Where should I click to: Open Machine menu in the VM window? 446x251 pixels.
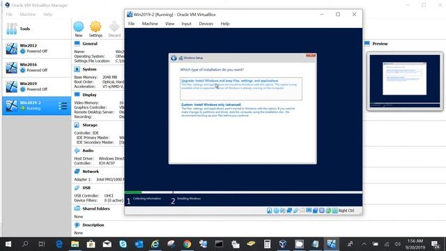(150, 24)
